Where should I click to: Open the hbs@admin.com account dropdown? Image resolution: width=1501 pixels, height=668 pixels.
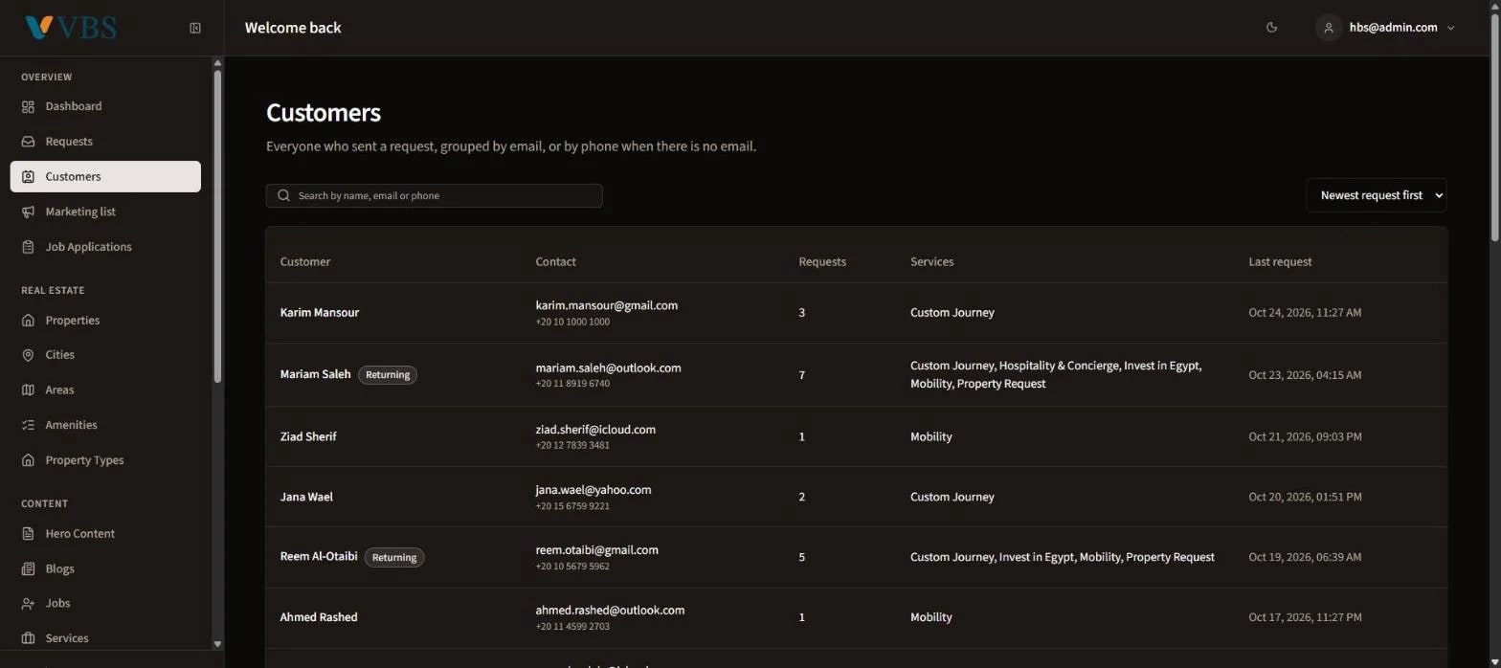coord(1385,28)
